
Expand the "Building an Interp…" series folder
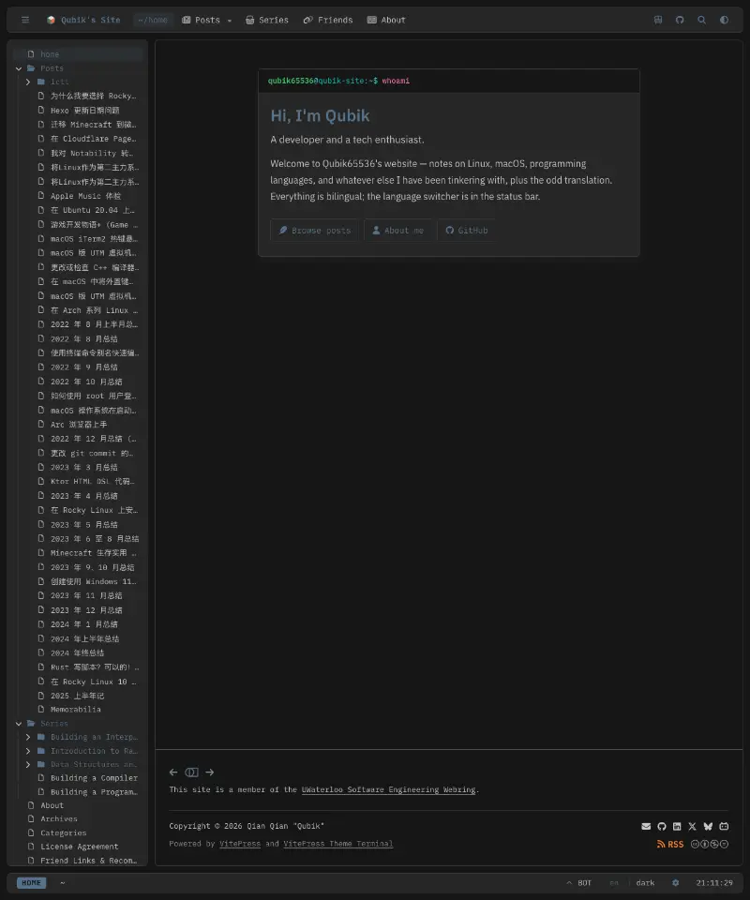[x=28, y=737]
